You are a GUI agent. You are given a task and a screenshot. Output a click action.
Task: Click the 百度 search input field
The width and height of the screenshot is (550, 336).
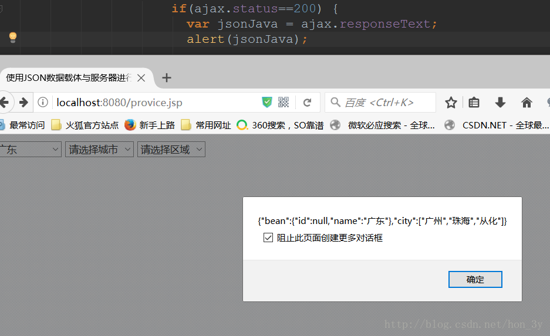point(387,103)
